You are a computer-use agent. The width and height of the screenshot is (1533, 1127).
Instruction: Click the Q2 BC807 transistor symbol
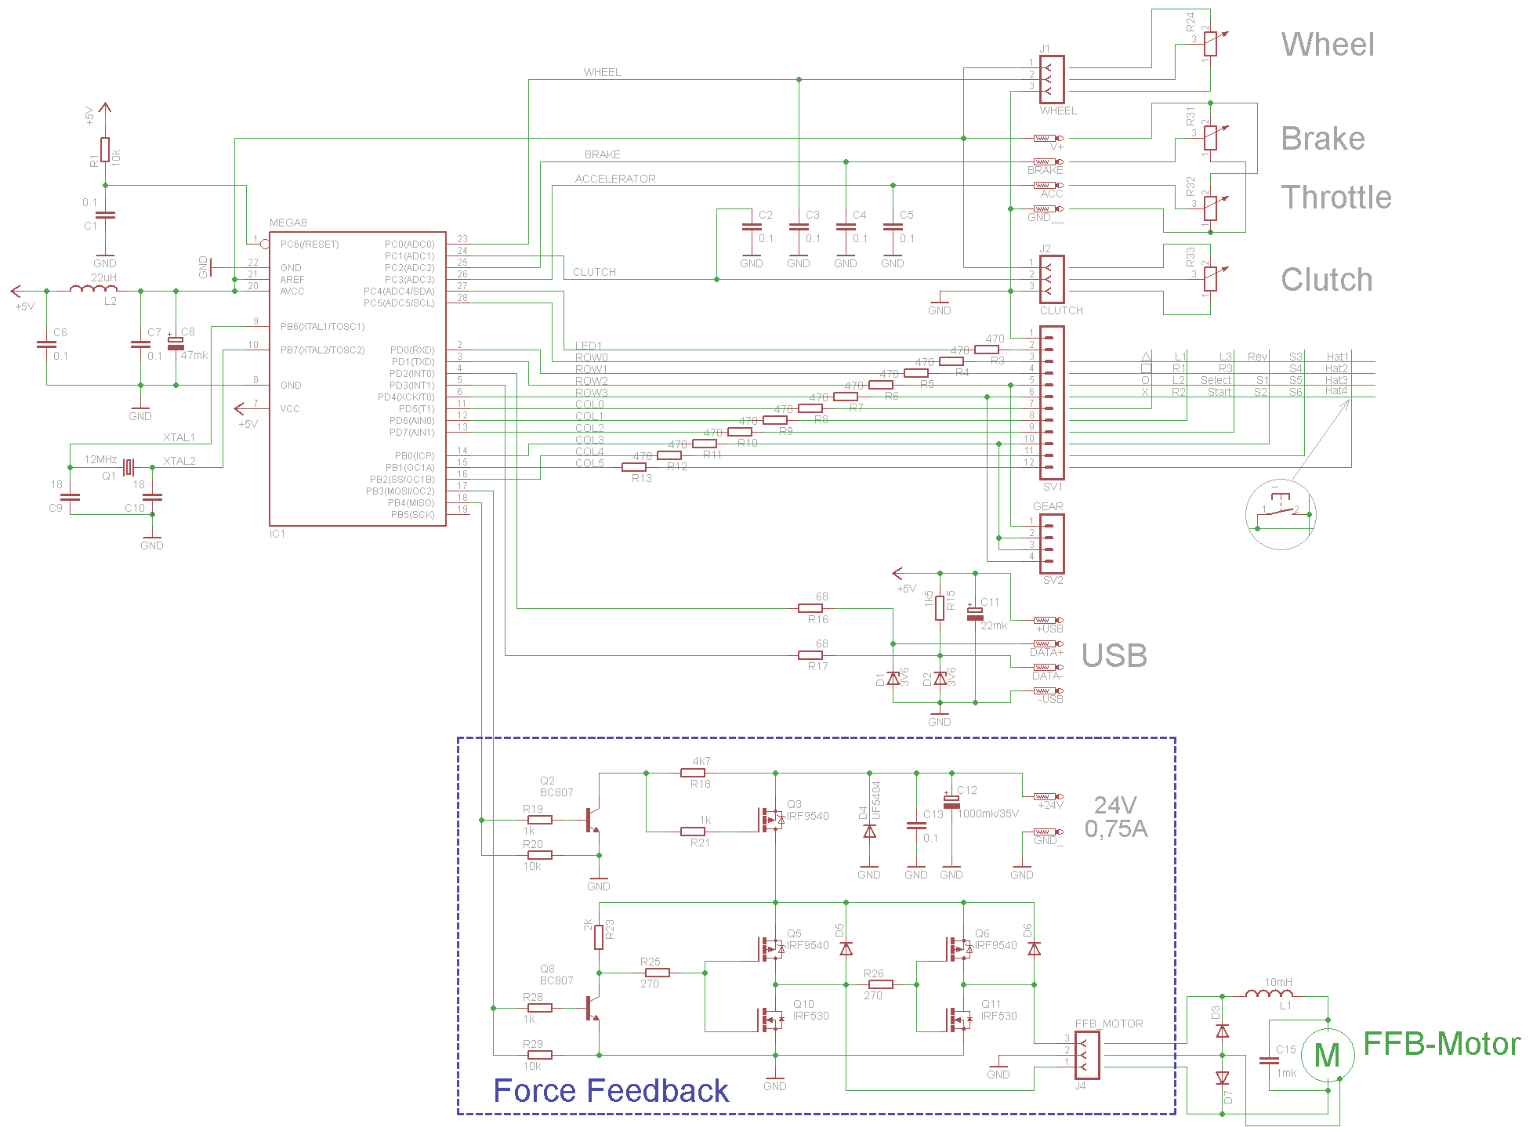click(593, 820)
